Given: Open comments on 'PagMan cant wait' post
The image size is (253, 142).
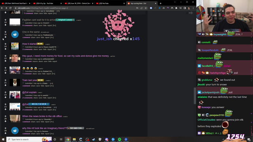Looking at the screenshot, I should tap(27, 25).
